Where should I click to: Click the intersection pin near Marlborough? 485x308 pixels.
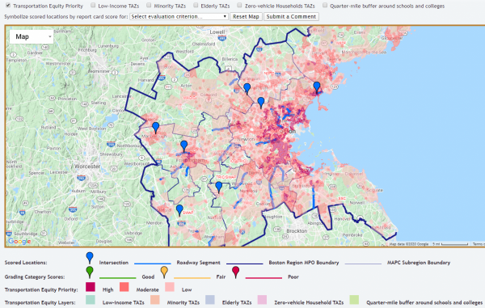point(155,127)
